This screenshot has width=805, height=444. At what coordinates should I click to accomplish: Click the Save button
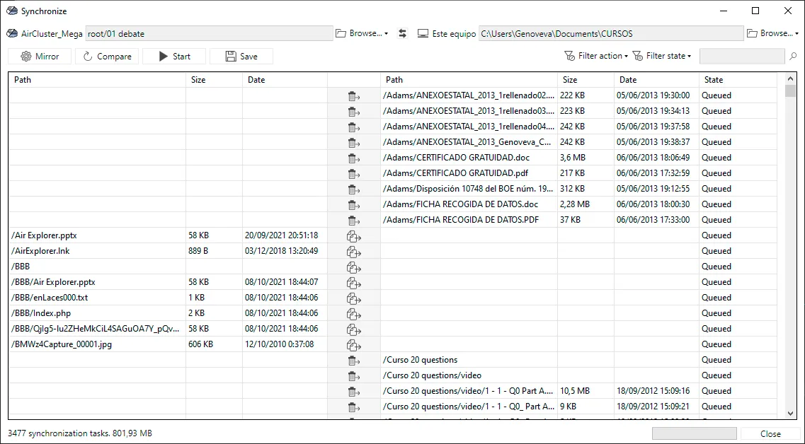pyautogui.click(x=241, y=57)
